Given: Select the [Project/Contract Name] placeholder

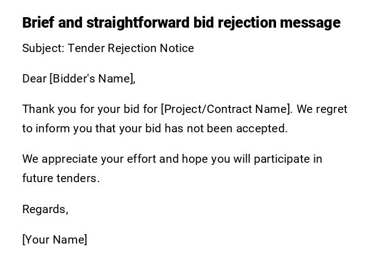Looking at the screenshot, I should (226, 109).
